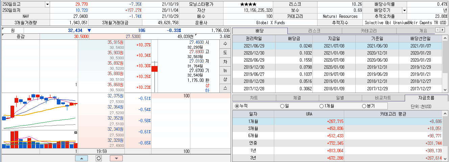This screenshot has height=162, width=449.
Task: Click the four-star 모닝스타평가 rating
Action: pos(248,4)
